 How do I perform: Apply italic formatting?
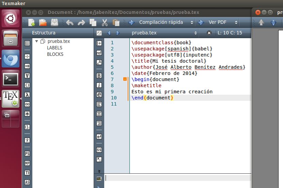99,85
